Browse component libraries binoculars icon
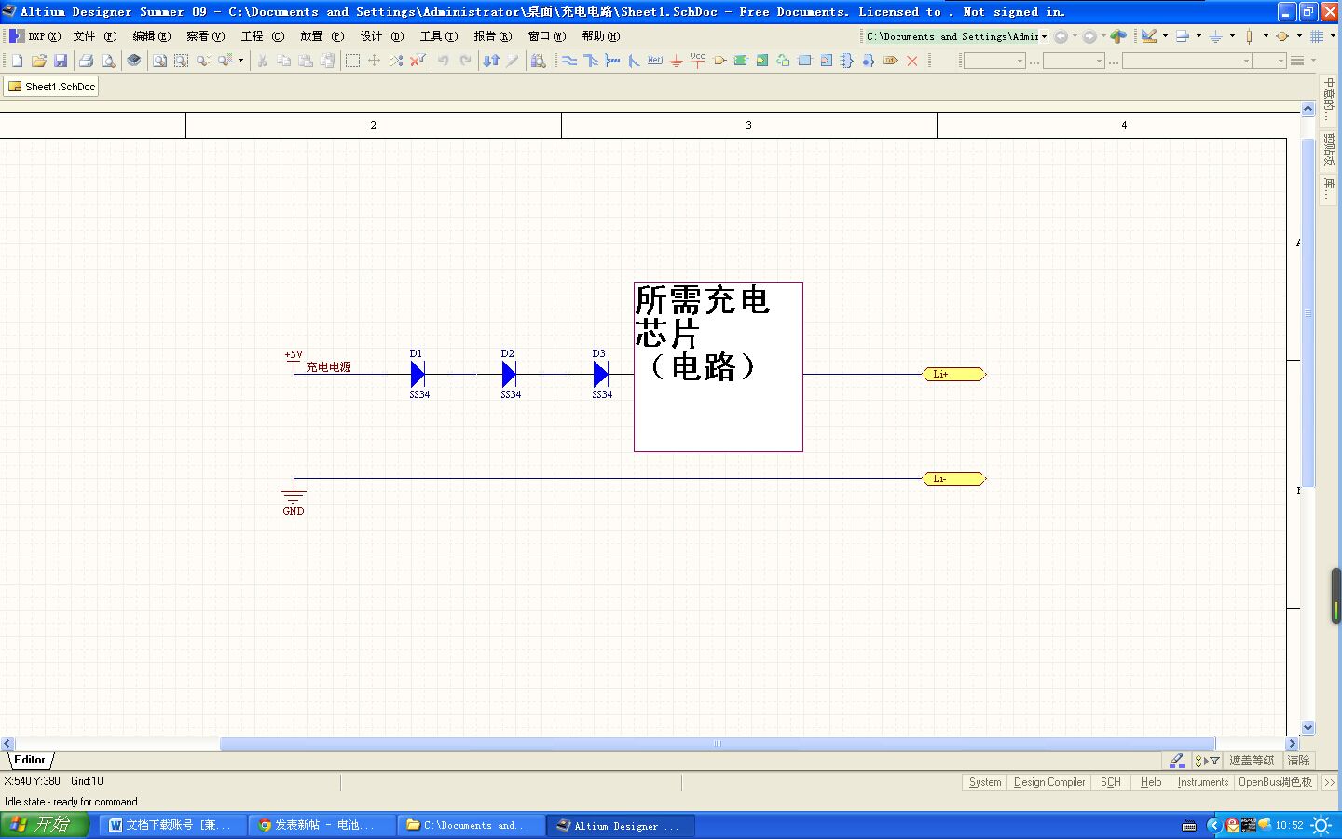Viewport: 1342px width, 839px height. [x=539, y=61]
